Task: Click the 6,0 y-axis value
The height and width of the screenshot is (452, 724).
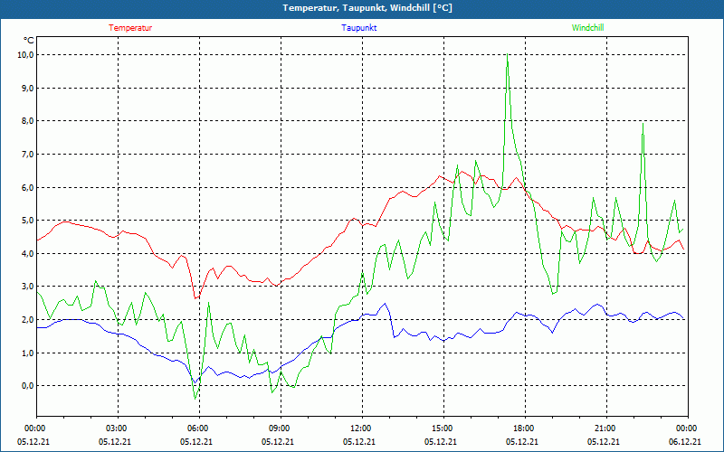Action: pos(27,187)
